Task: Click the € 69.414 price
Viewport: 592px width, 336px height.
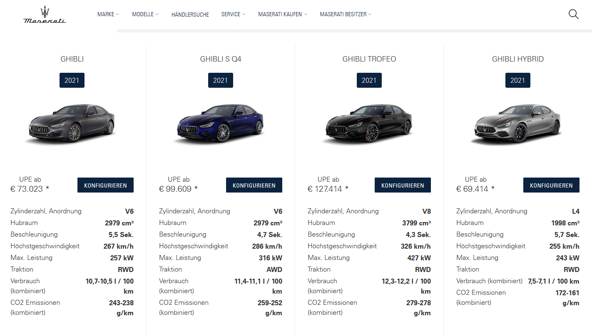Action: [x=476, y=189]
